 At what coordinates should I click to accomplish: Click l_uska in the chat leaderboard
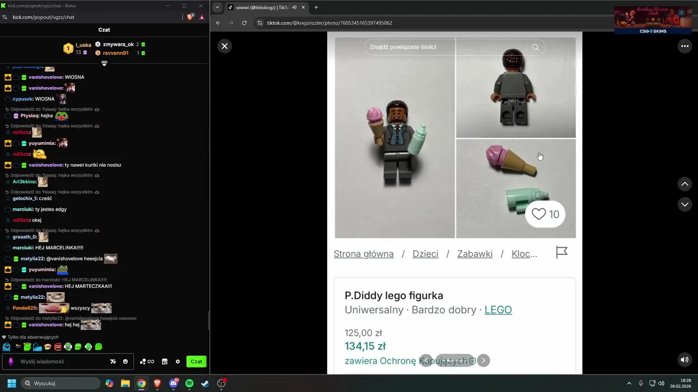(83, 45)
